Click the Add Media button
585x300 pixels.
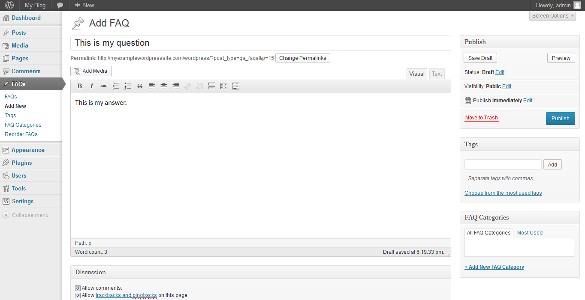[x=91, y=71]
